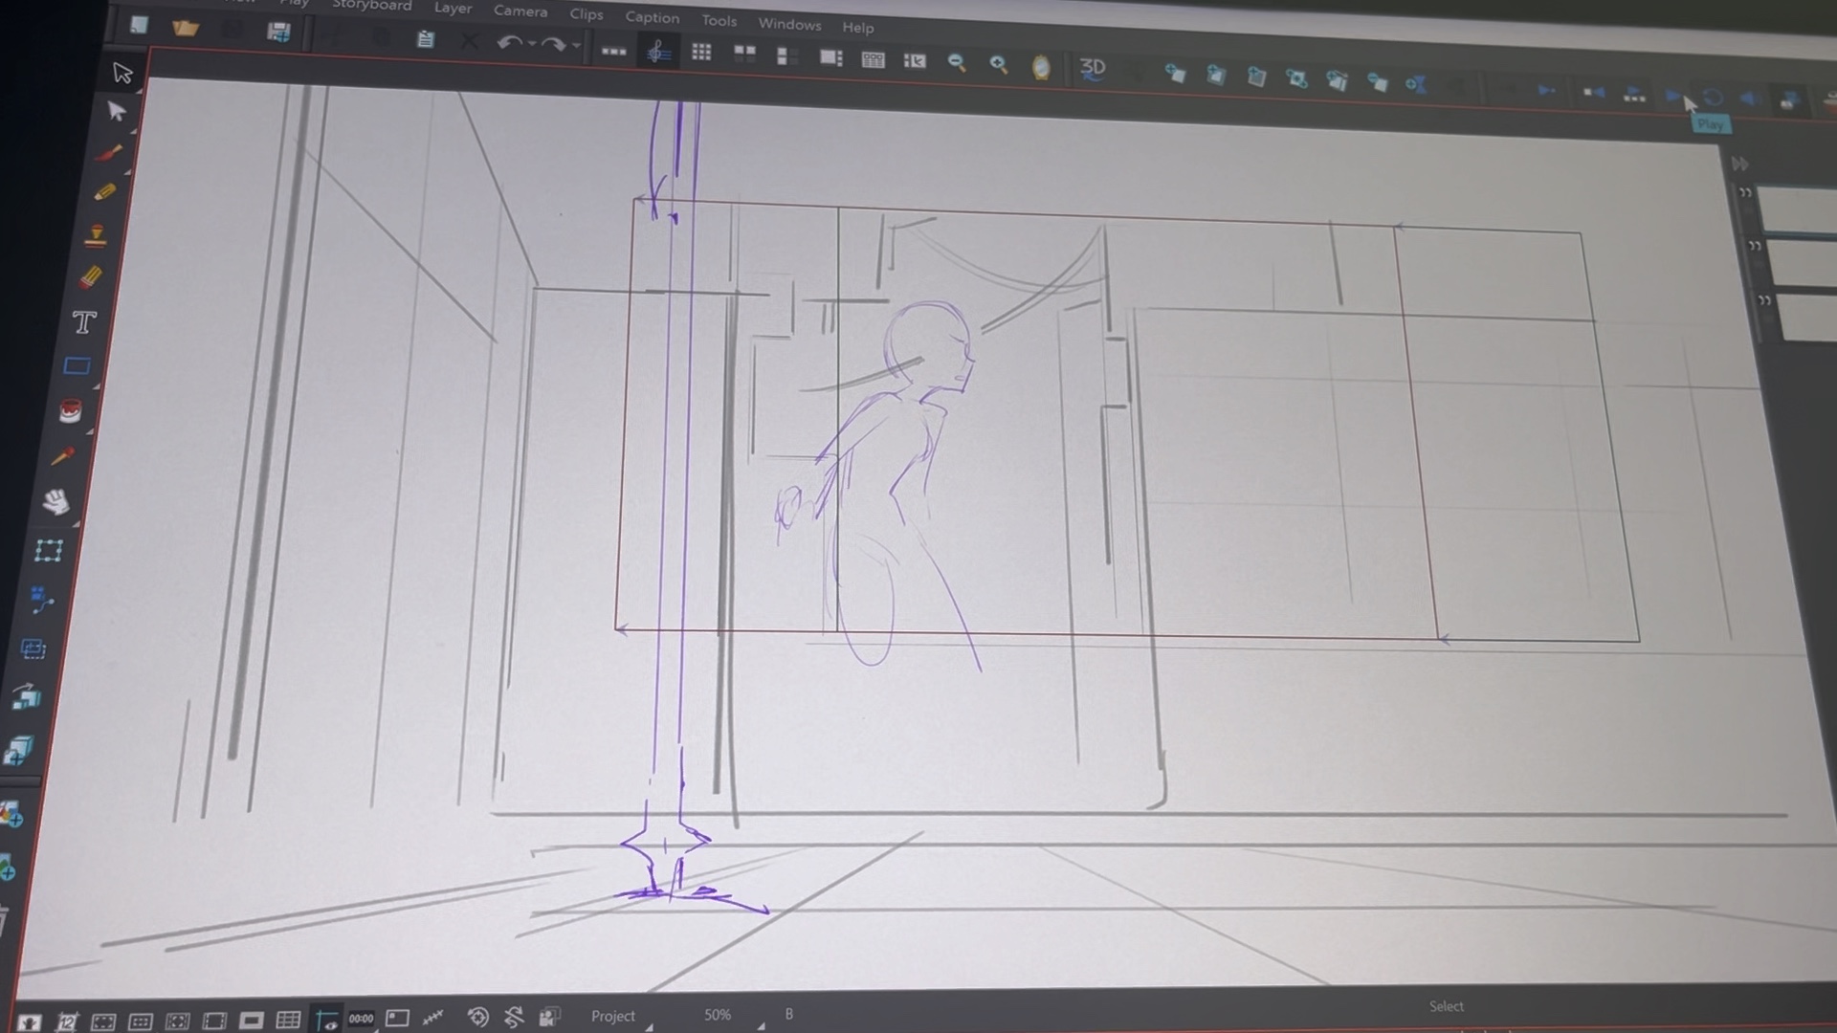Viewport: 1837px width, 1033px height.
Task: Click the Redo arrow
Action: click(x=553, y=44)
